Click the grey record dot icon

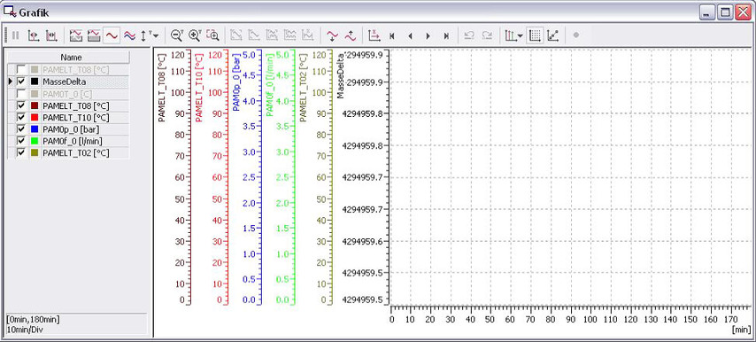click(575, 35)
